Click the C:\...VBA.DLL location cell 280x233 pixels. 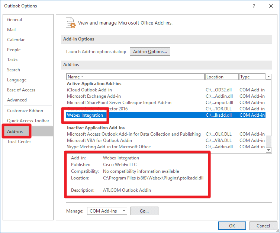click(x=218, y=140)
